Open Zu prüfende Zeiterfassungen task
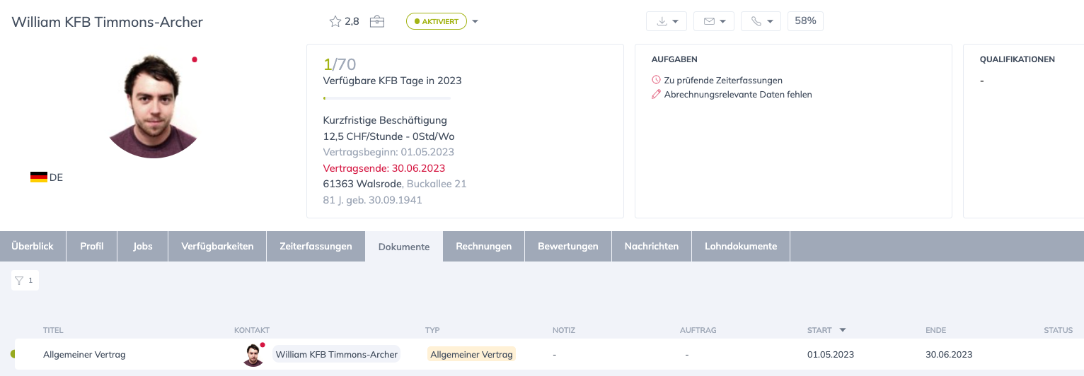Viewport: 1084px width, 376px height. (722, 81)
